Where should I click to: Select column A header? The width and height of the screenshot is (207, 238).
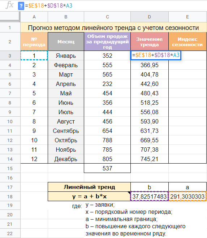tap(34, 17)
